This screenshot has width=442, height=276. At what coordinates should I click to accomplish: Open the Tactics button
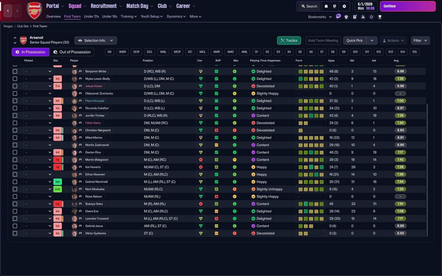tap(289, 40)
